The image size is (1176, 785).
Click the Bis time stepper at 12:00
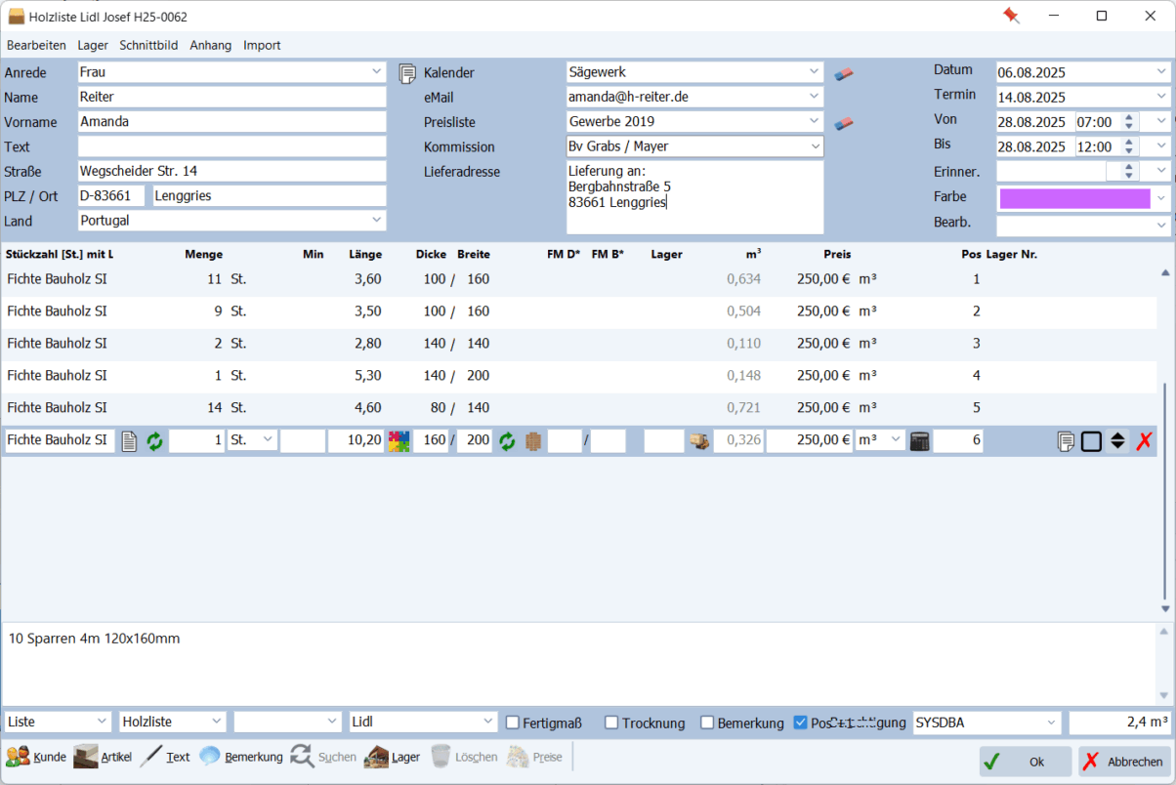coord(1129,146)
